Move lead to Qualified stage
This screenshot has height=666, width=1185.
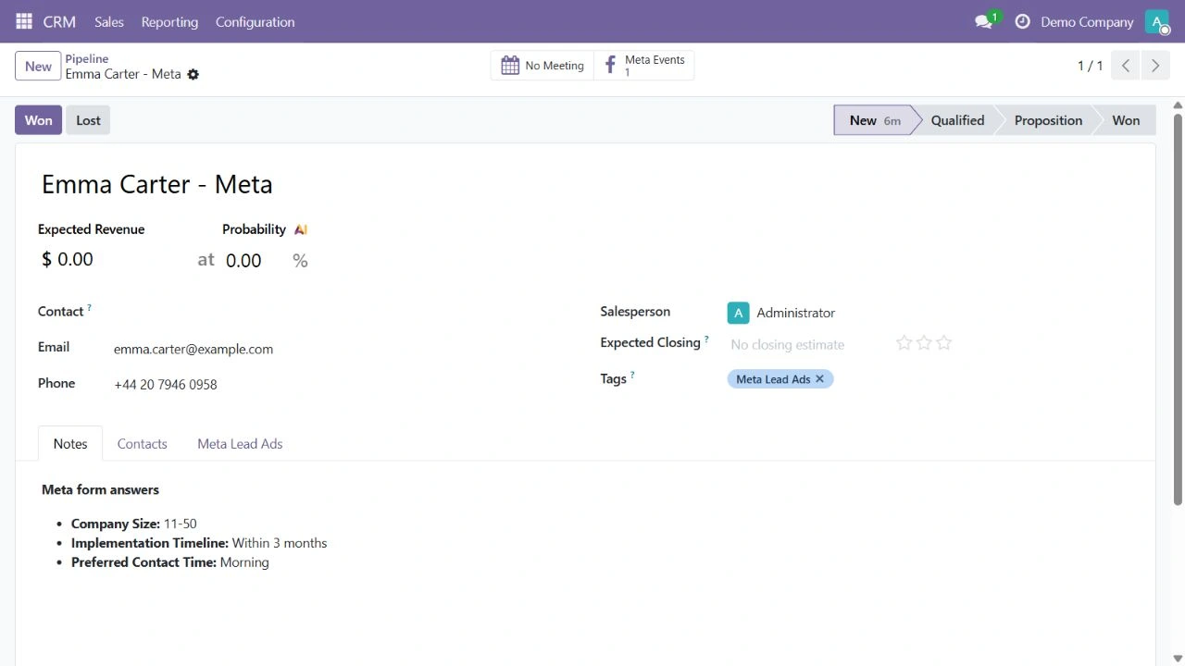(x=957, y=120)
